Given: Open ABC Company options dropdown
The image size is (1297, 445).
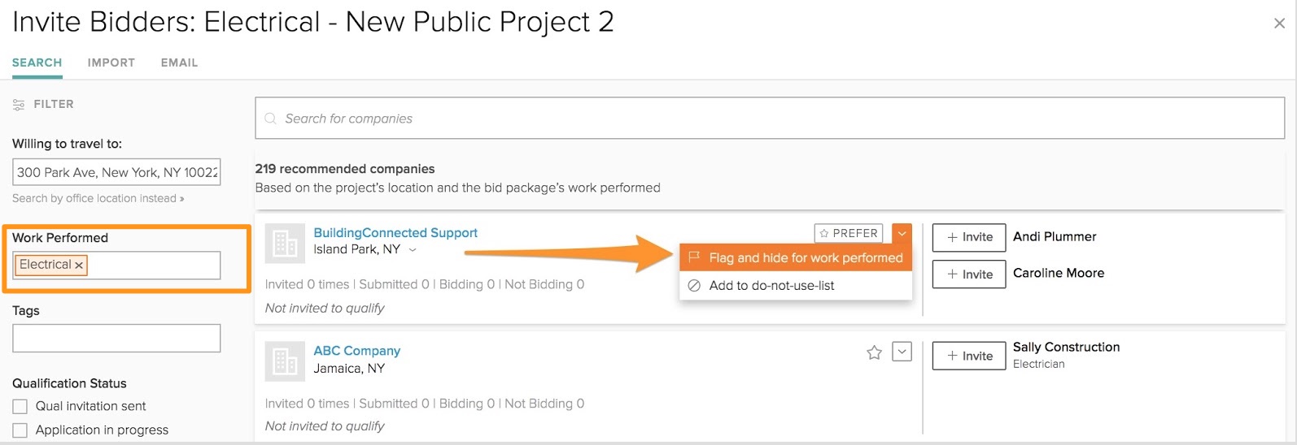Looking at the screenshot, I should [x=902, y=352].
